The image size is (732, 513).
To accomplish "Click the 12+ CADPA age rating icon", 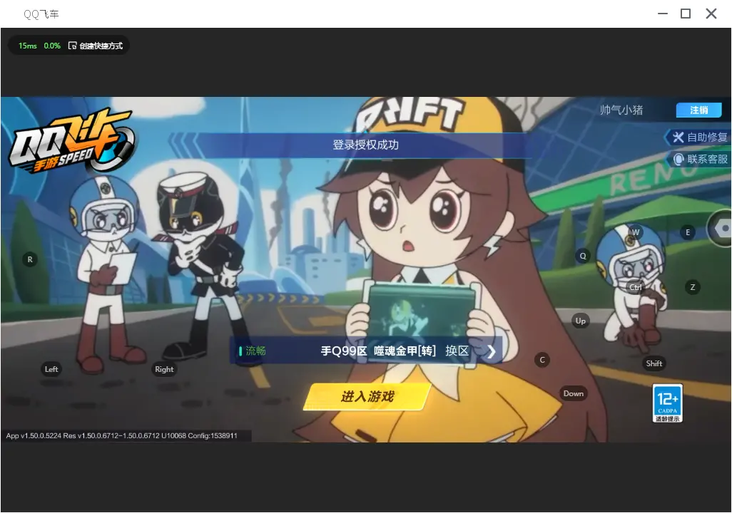I will pos(667,403).
